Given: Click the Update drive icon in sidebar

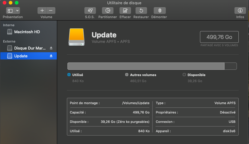Looking at the screenshot, I should click(x=10, y=56).
